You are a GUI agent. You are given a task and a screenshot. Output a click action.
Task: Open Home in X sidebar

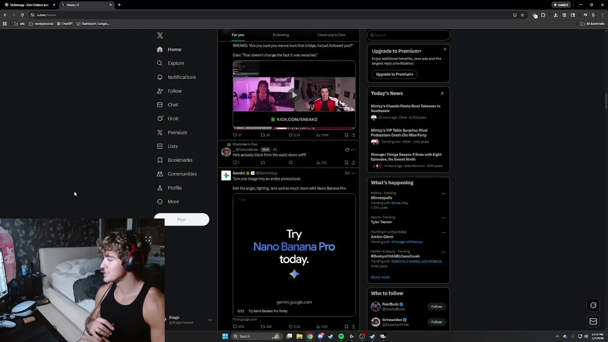click(169, 49)
